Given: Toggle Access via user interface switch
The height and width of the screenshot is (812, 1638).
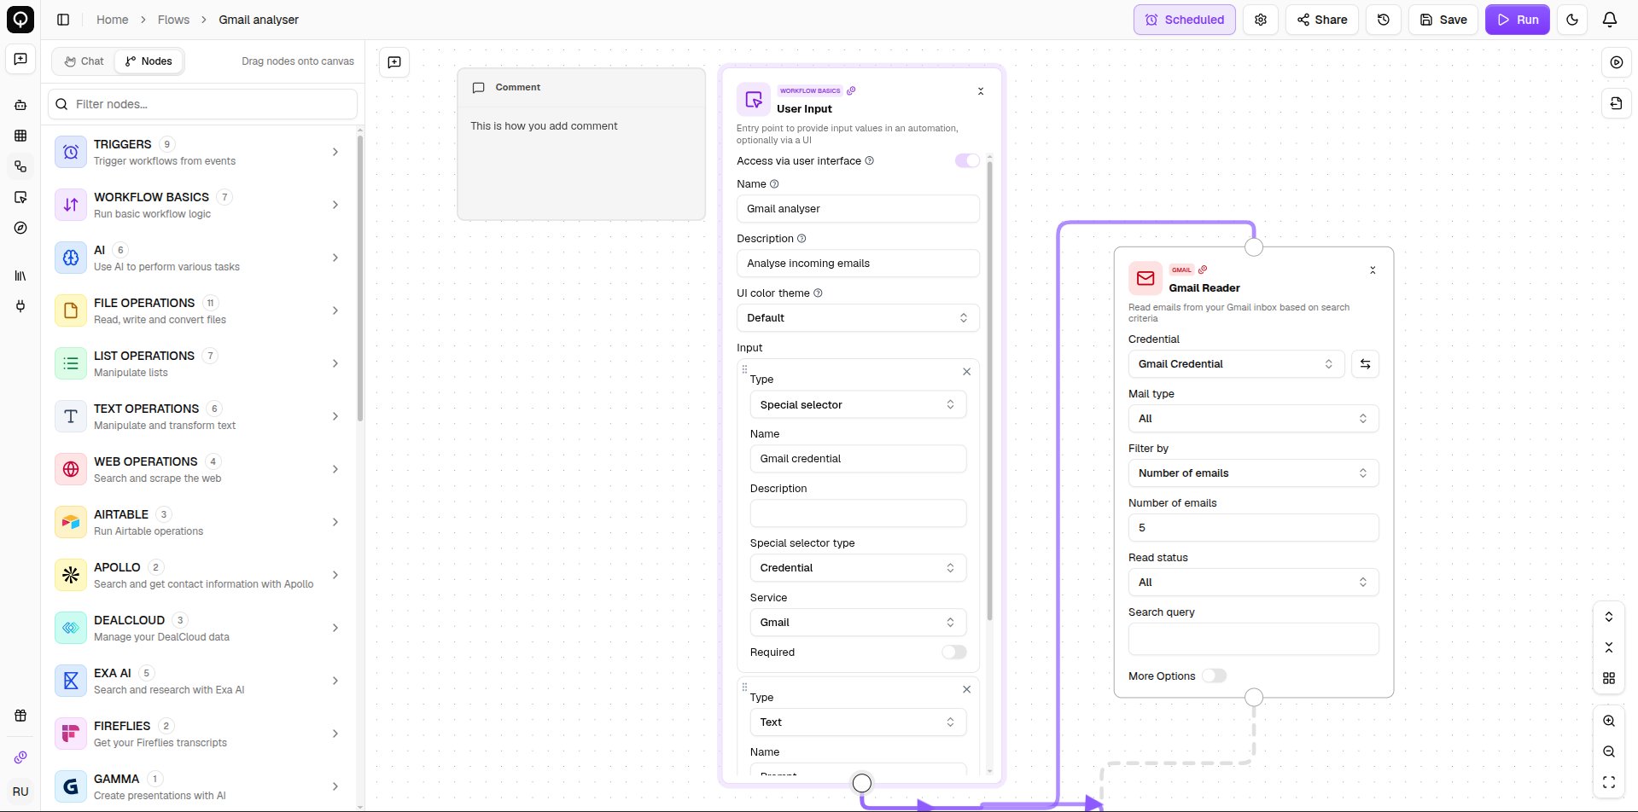Looking at the screenshot, I should coord(967,160).
